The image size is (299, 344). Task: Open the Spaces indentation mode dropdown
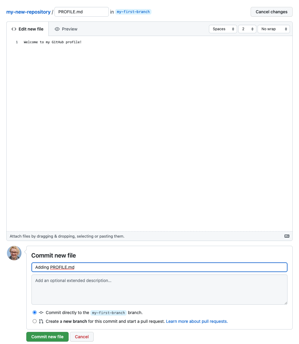pos(223,29)
